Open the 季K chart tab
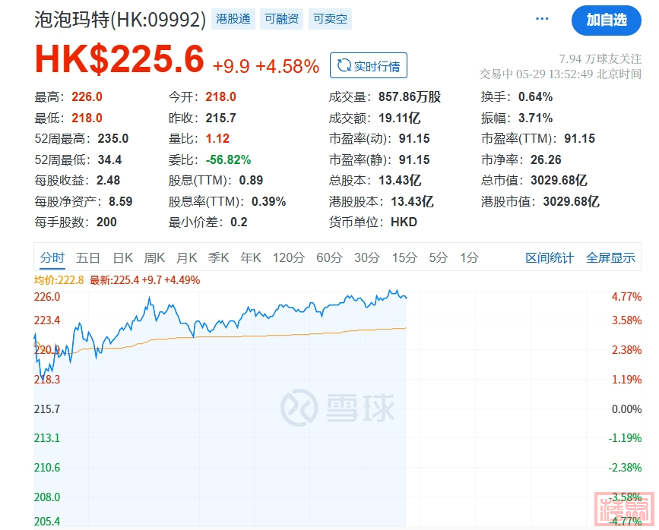Image resolution: width=659 pixels, height=530 pixels. tap(219, 257)
